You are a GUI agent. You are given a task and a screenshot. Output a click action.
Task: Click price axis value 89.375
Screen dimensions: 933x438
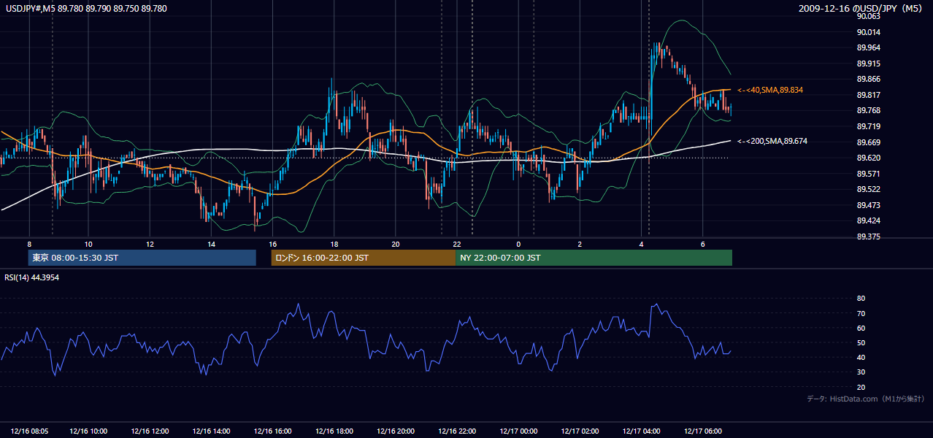(x=868, y=237)
